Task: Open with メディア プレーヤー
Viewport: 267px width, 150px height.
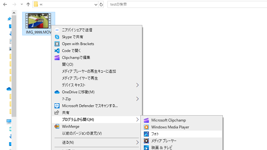Action: (x=182, y=141)
